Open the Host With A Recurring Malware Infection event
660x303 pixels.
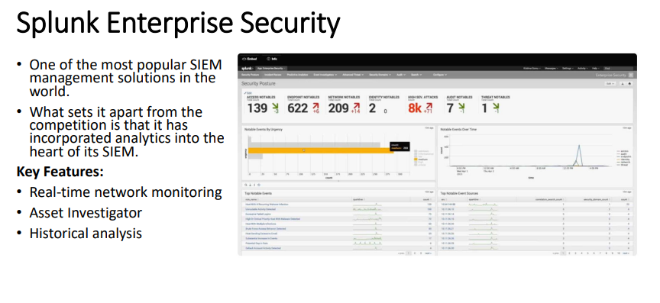tap(267, 204)
